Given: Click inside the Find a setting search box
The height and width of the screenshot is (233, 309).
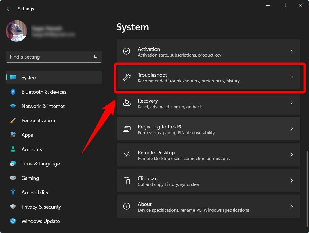Looking at the screenshot, I should [x=54, y=57].
